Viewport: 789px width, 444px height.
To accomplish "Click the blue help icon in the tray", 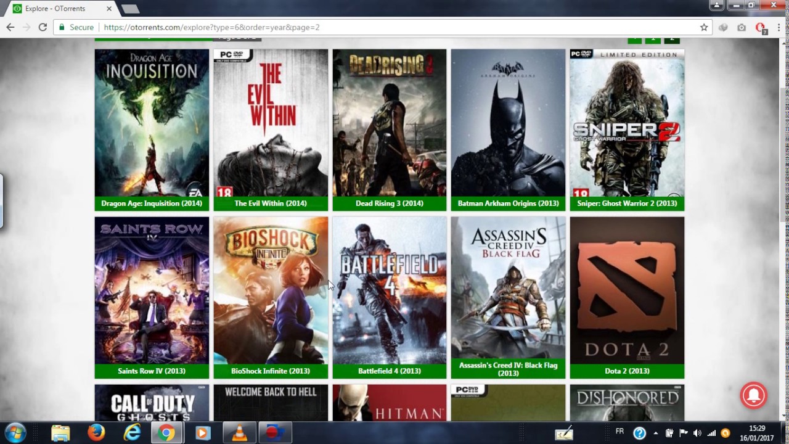I will tap(639, 433).
